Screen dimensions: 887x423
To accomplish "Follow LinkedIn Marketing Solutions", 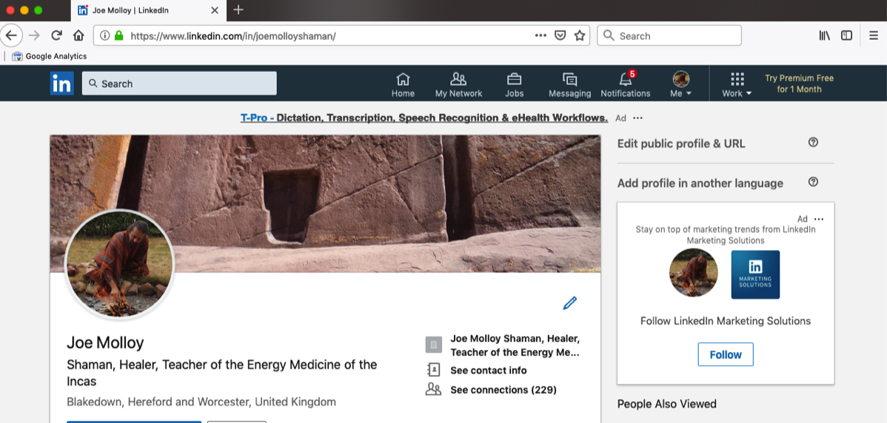I will (725, 354).
